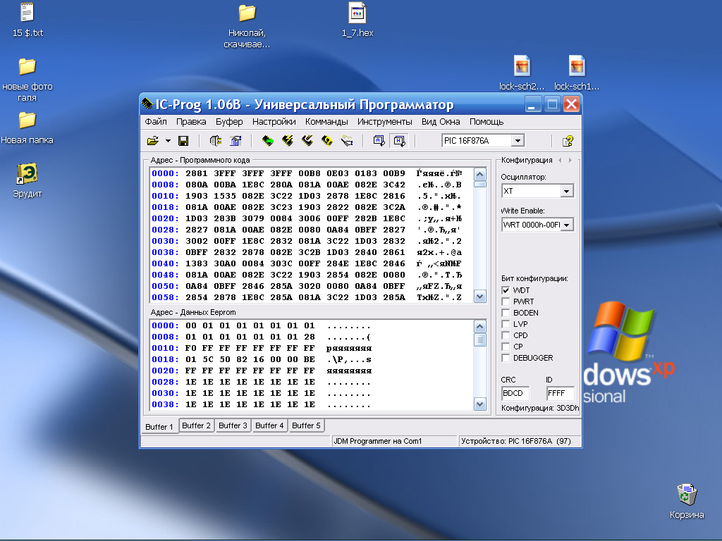Switch to Buffer 5 tab
Screen dimensions: 722x541
[x=306, y=425]
